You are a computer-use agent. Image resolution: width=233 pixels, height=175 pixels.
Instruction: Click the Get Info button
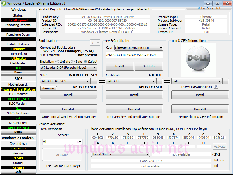click(x=149, y=66)
